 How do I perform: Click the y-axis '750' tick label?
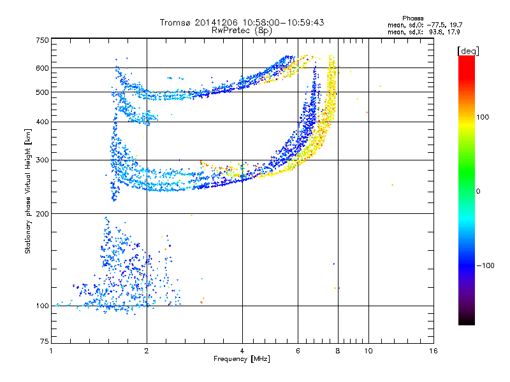[43, 40]
